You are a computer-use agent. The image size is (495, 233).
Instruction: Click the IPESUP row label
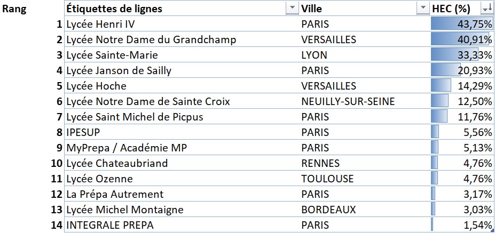click(83, 132)
